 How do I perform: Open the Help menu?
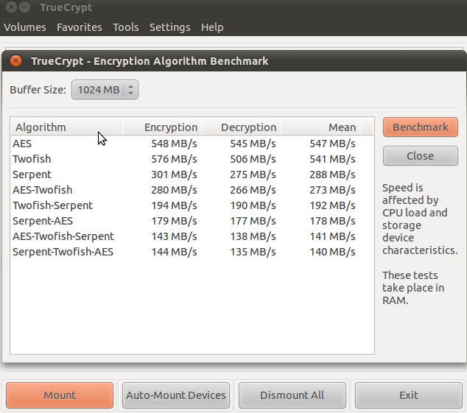[212, 27]
